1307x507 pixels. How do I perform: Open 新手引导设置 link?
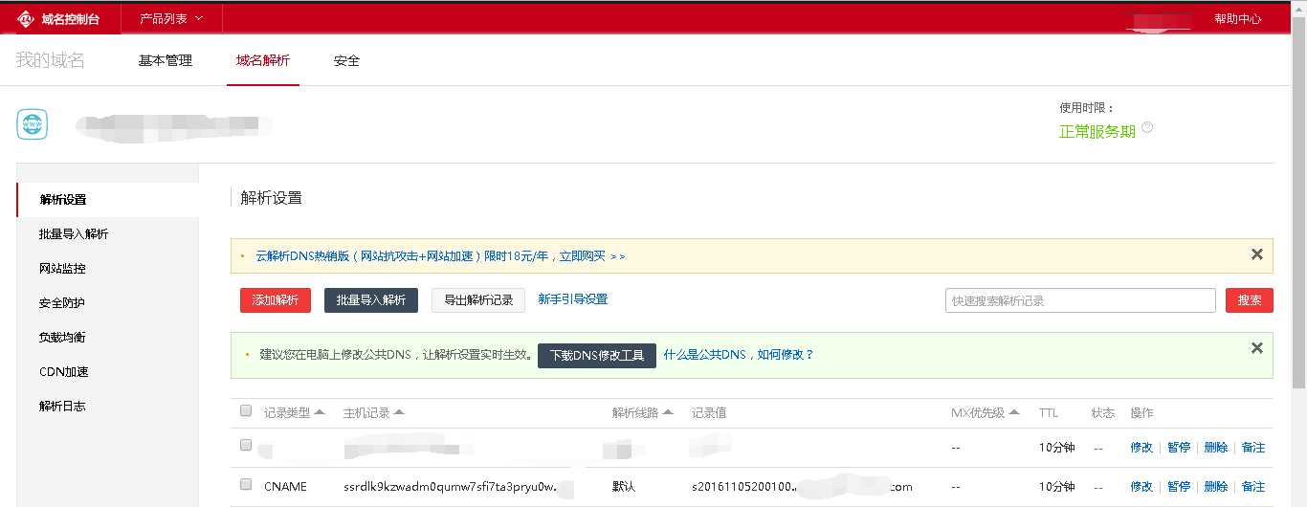coord(573,299)
